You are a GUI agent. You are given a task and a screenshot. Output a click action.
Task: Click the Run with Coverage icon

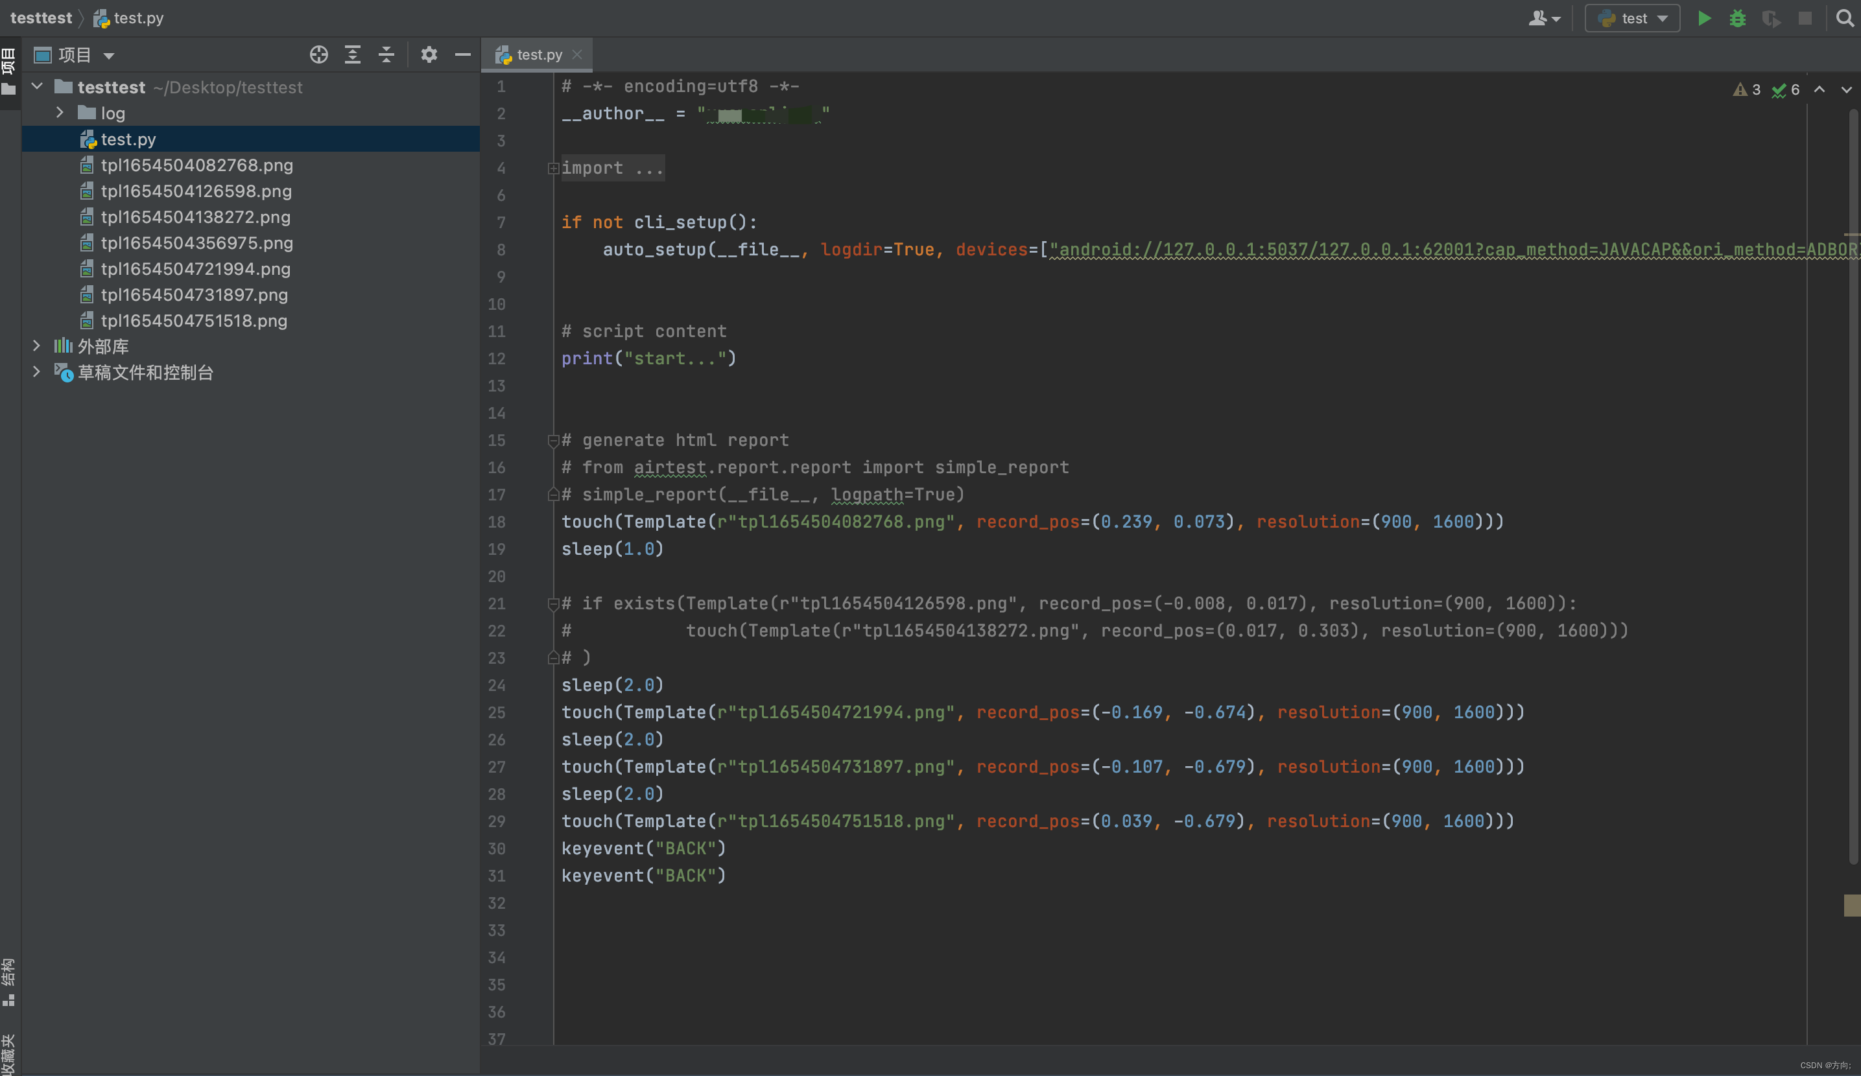(x=1770, y=18)
